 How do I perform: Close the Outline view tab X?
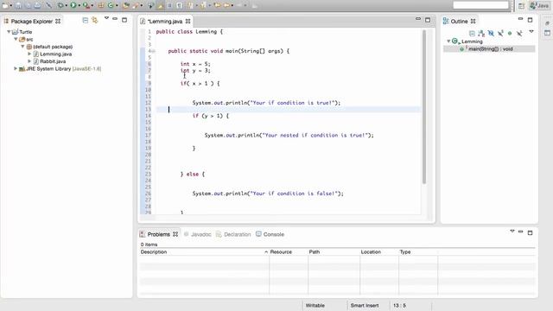coord(473,21)
